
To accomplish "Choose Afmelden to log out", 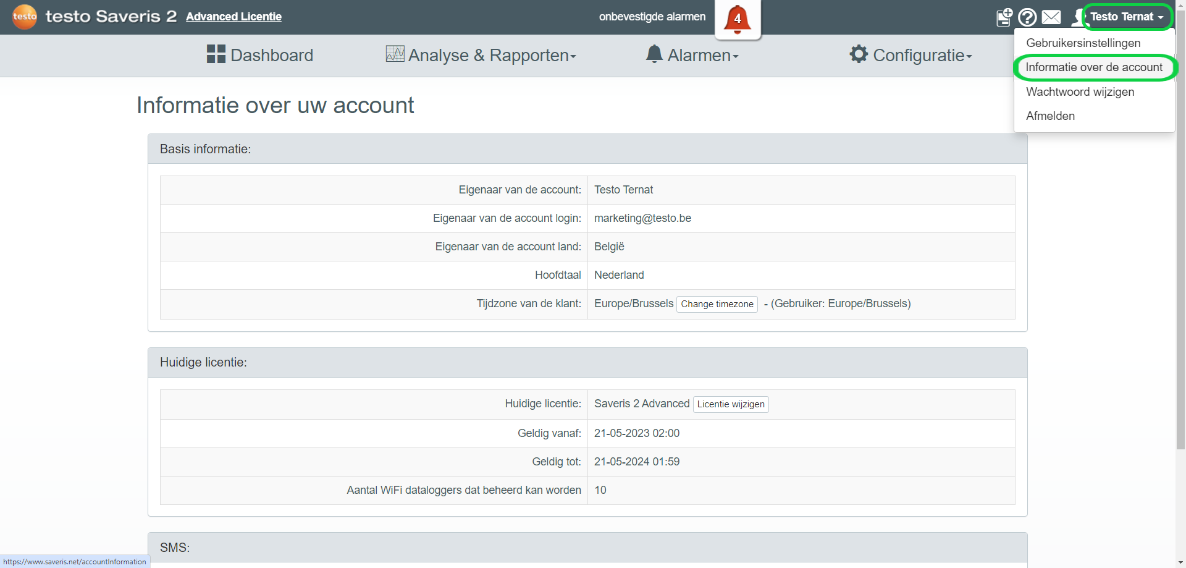I will tap(1050, 116).
